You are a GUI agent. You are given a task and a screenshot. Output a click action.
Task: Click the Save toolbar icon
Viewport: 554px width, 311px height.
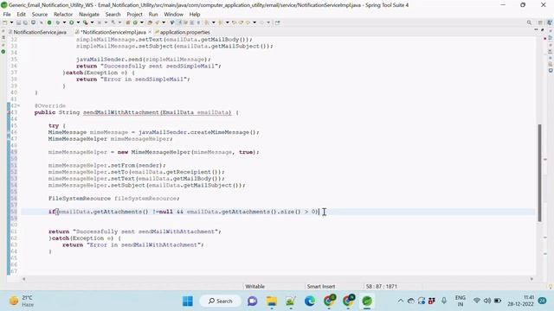pyautogui.click(x=18, y=22)
